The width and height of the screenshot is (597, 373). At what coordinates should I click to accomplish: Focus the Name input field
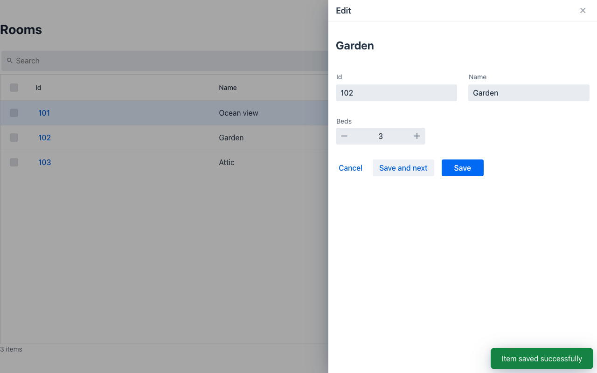(x=529, y=93)
